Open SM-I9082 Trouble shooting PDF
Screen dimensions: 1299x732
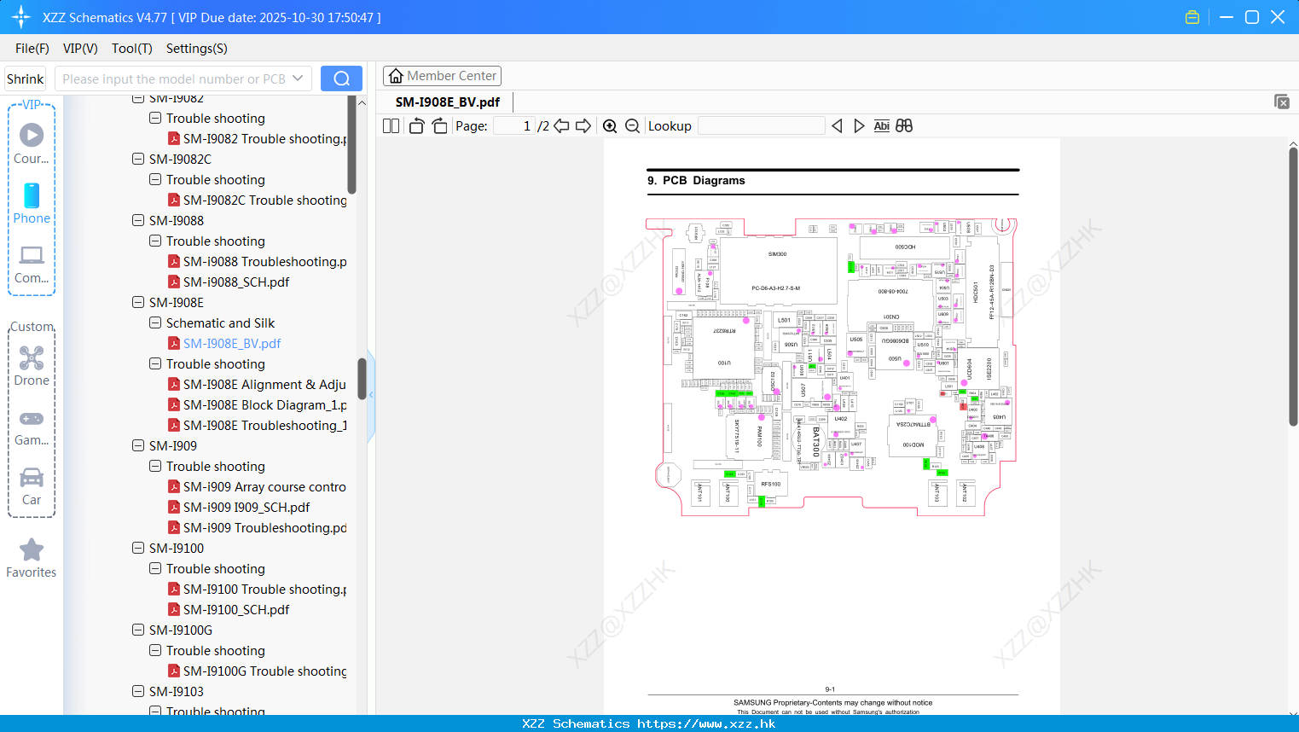258,139
